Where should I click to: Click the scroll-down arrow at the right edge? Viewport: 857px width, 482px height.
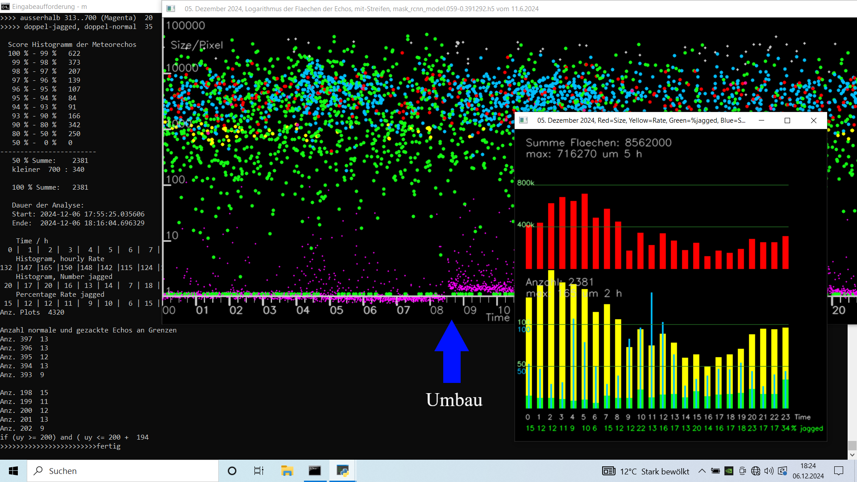point(852,455)
